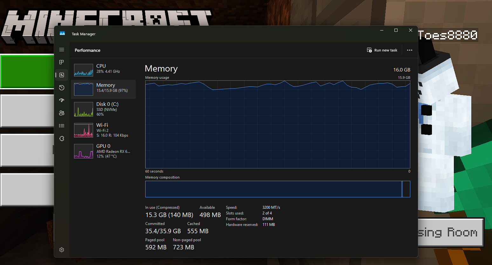Open the Details page list icon
The width and height of the screenshot is (492, 265).
pyautogui.click(x=62, y=126)
